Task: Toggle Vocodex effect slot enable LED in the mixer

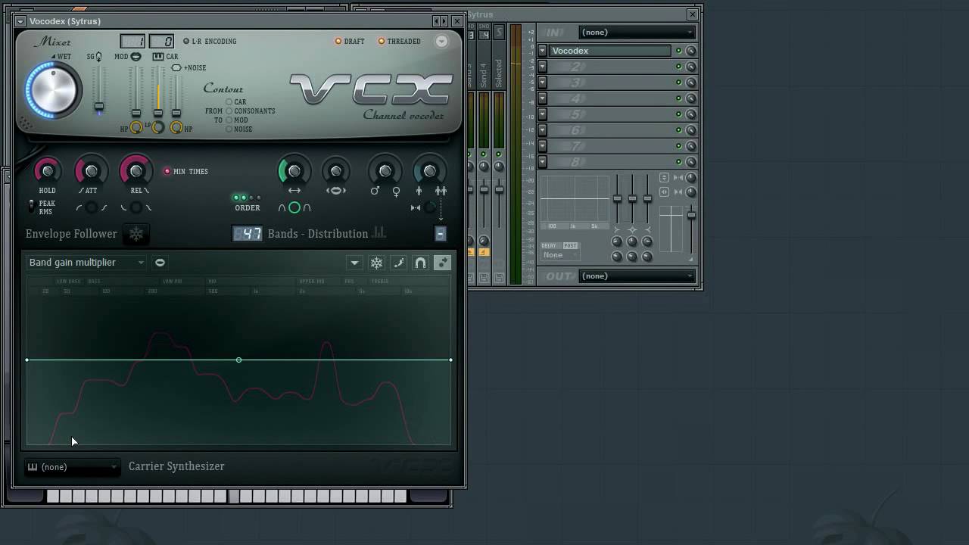Action: click(x=678, y=51)
